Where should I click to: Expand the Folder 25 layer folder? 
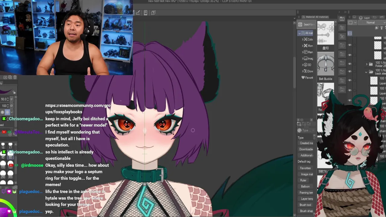367,64
